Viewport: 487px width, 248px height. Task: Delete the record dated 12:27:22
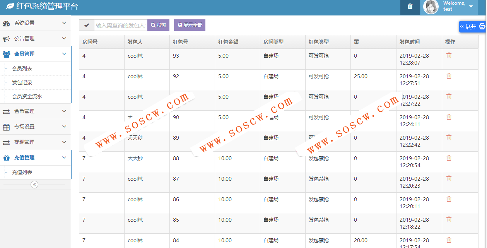pos(449,96)
